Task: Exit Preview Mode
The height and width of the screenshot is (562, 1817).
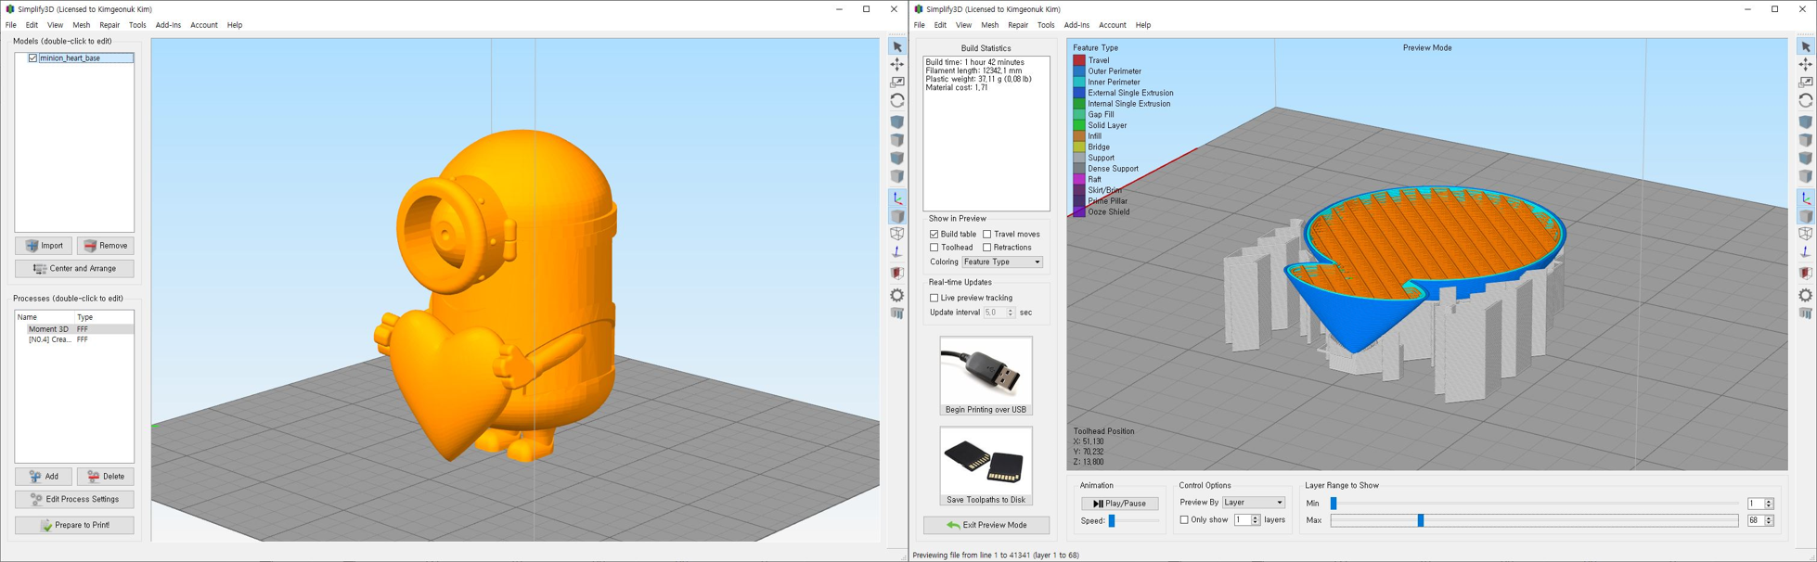Action: pos(986,525)
